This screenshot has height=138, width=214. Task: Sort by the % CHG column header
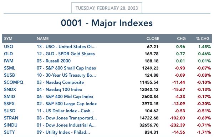pyautogui.click(x=203, y=39)
